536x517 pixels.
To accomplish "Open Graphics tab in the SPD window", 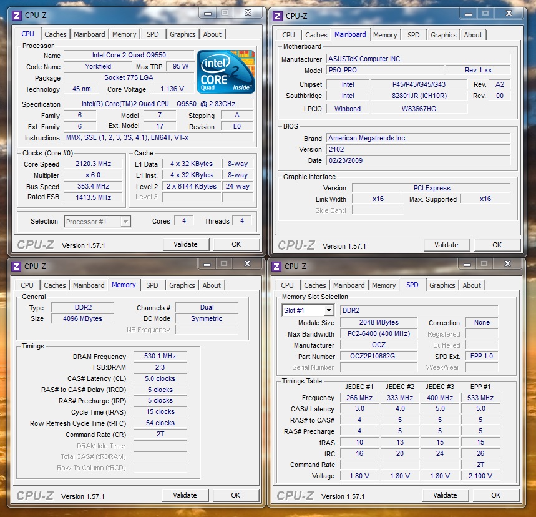I will point(442,285).
